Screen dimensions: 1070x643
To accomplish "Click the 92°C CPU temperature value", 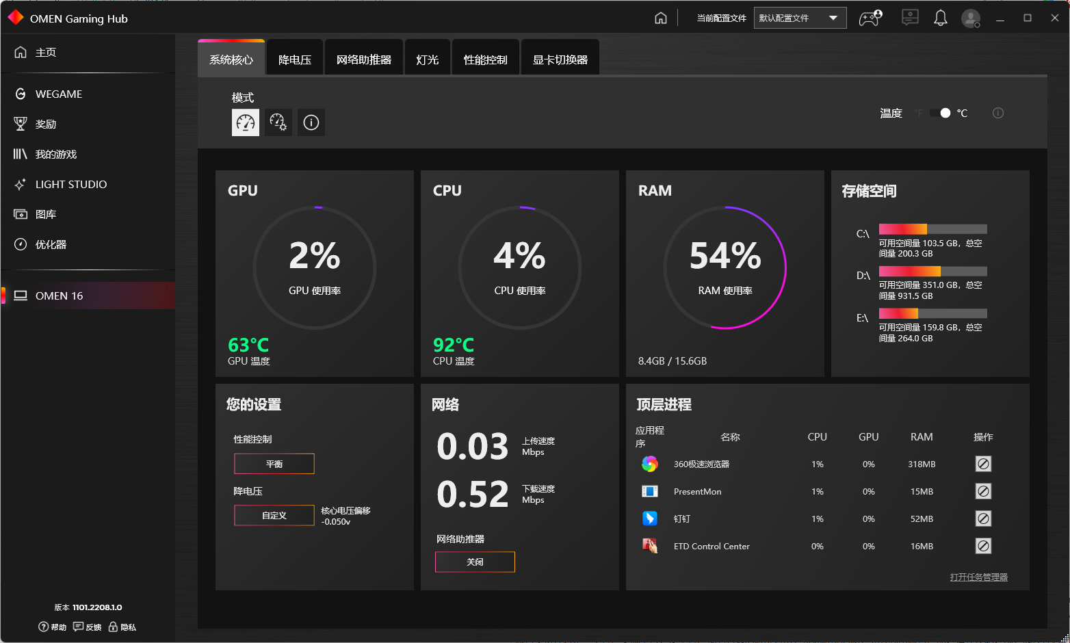I will click(454, 345).
